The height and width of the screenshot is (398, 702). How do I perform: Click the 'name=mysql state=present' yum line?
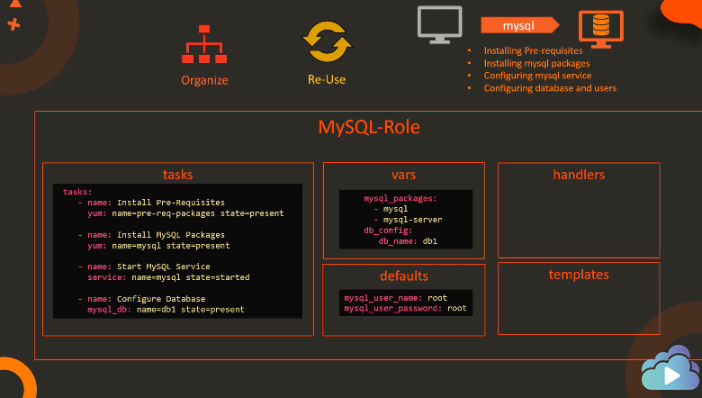click(158, 245)
